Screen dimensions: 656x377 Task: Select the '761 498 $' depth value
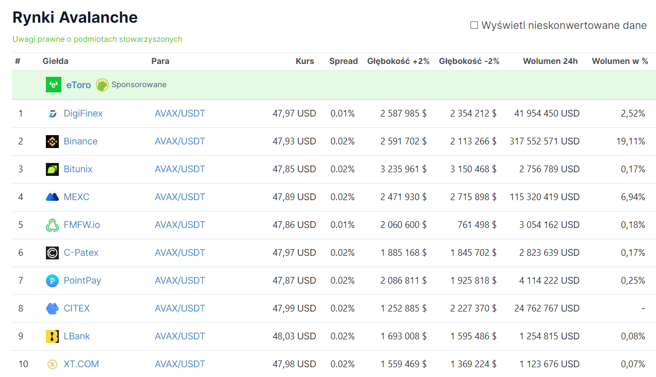pos(477,225)
